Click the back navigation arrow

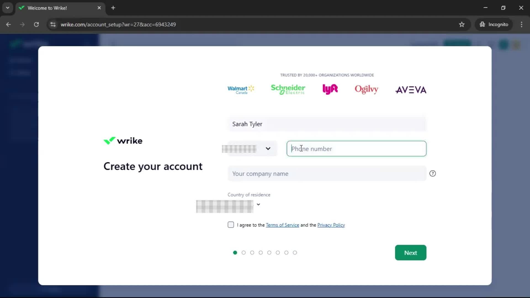click(x=9, y=25)
